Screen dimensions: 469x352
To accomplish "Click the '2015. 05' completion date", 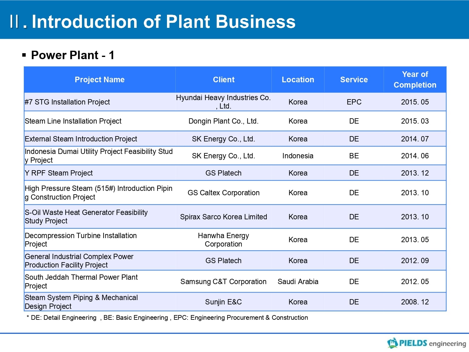I will [x=415, y=102].
